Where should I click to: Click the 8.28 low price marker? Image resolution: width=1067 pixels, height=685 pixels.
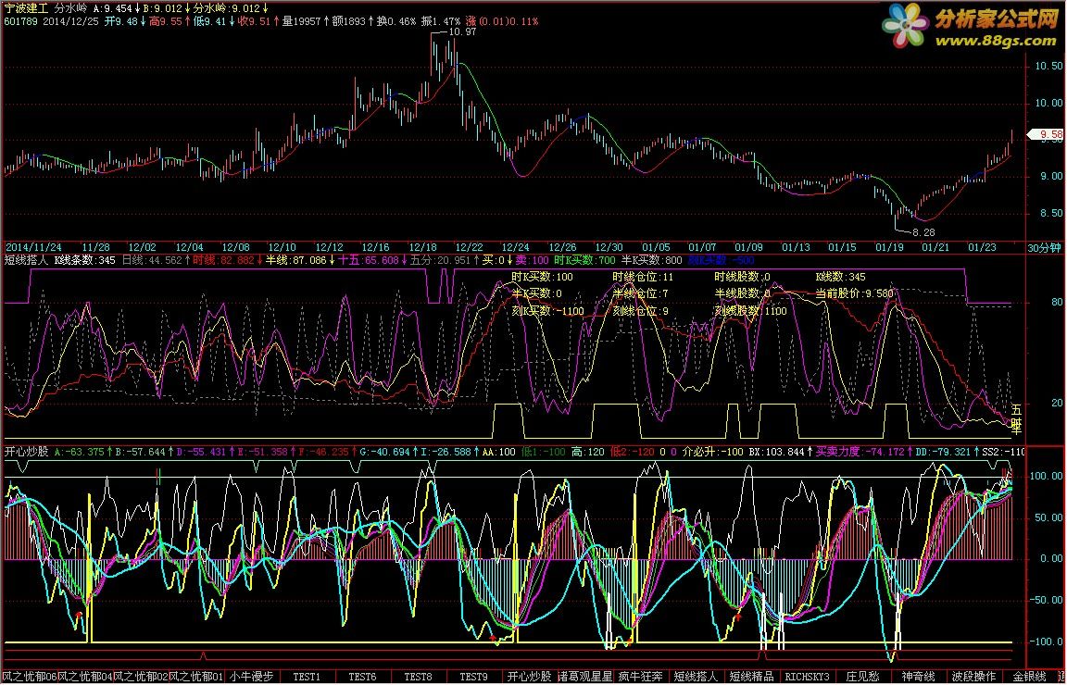point(923,232)
